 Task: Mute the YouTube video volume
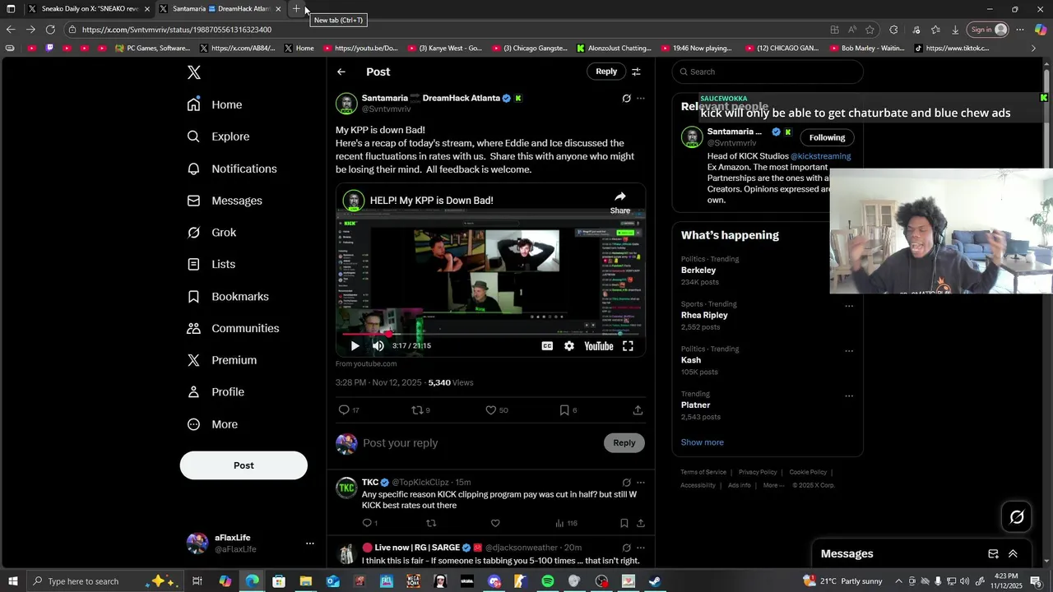[378, 346]
